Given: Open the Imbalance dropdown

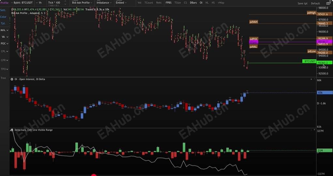Looking at the screenshot, I should click(x=104, y=3).
